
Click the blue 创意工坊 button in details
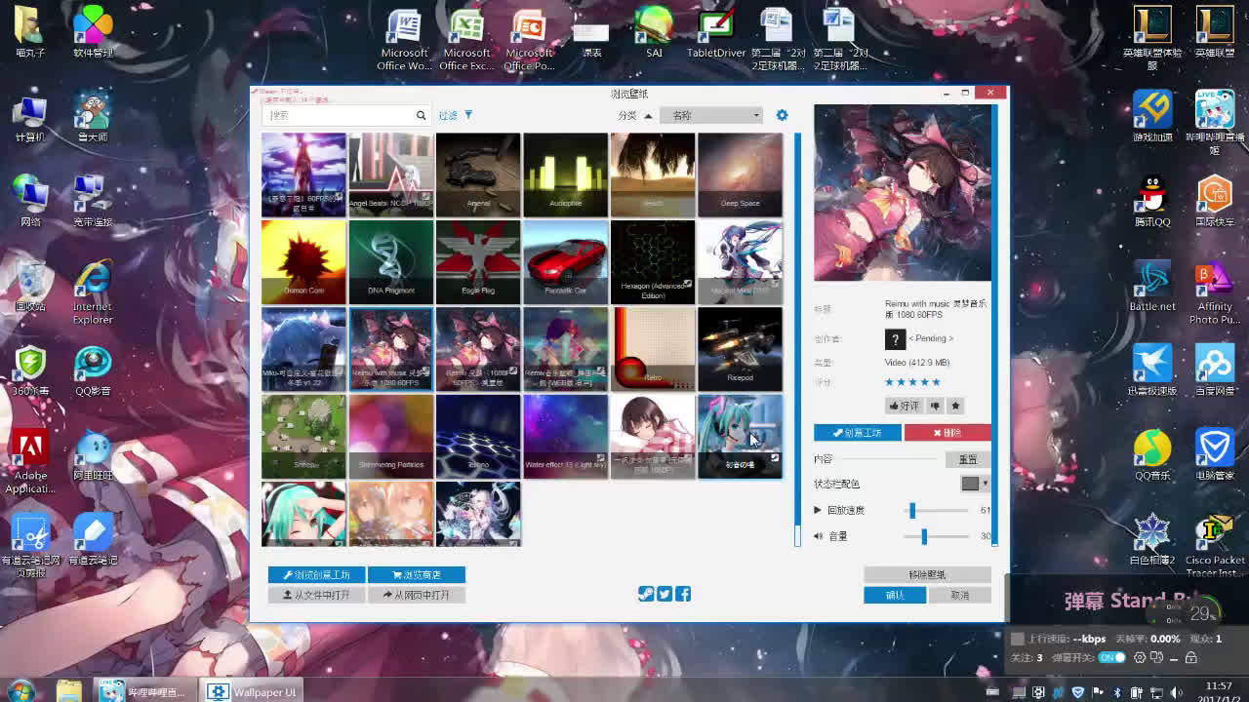(x=858, y=433)
